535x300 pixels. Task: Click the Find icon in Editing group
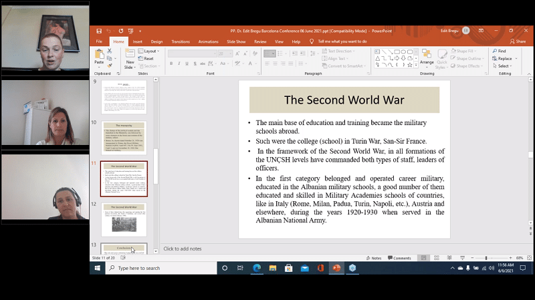tap(501, 51)
